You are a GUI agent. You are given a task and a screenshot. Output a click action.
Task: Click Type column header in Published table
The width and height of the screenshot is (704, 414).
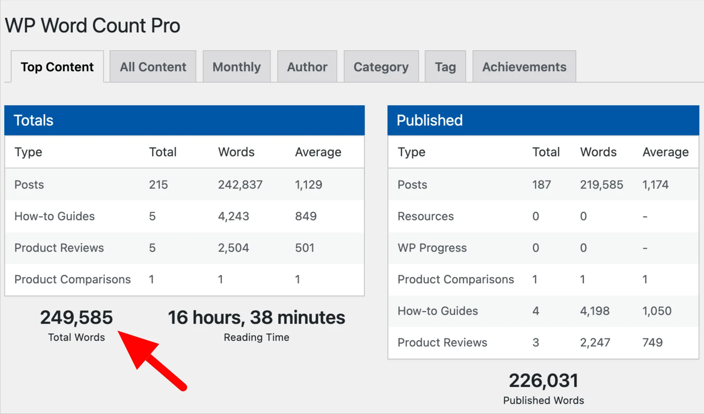(411, 152)
